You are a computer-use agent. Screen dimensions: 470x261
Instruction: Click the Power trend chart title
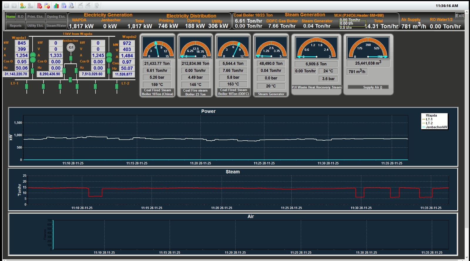point(208,111)
